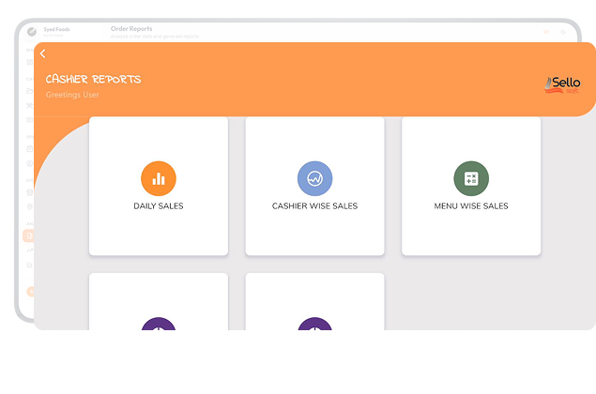Open the first purple-icon card in the second row
Image resolution: width=596 pixels, height=394 pixels.
[159, 301]
